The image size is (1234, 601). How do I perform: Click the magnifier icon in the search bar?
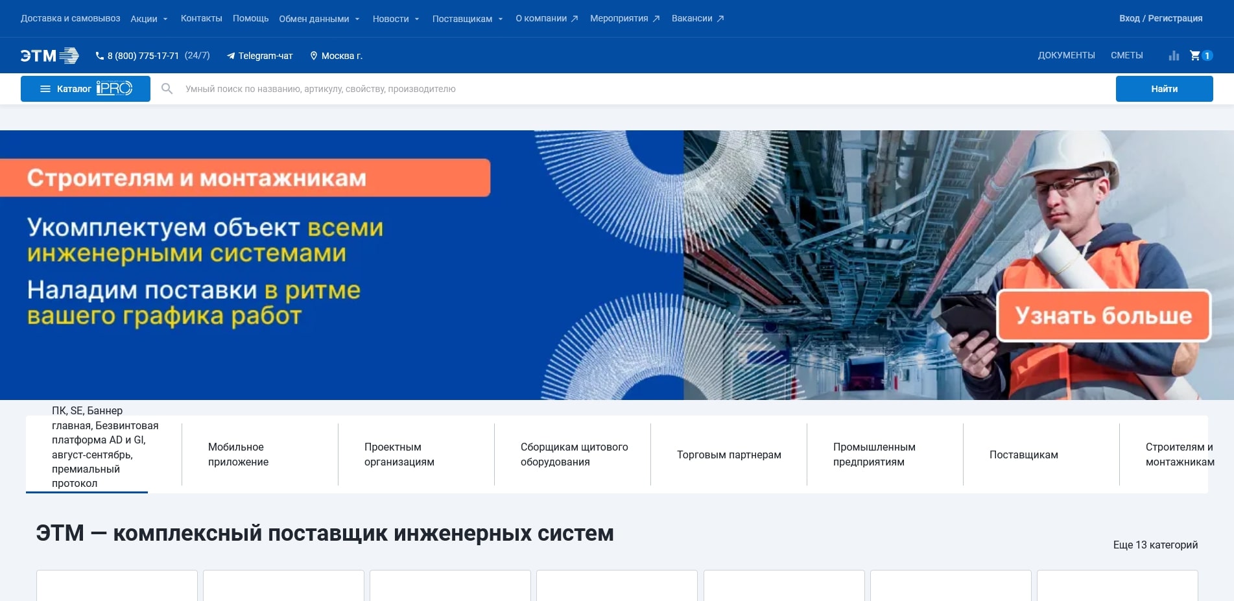point(167,88)
